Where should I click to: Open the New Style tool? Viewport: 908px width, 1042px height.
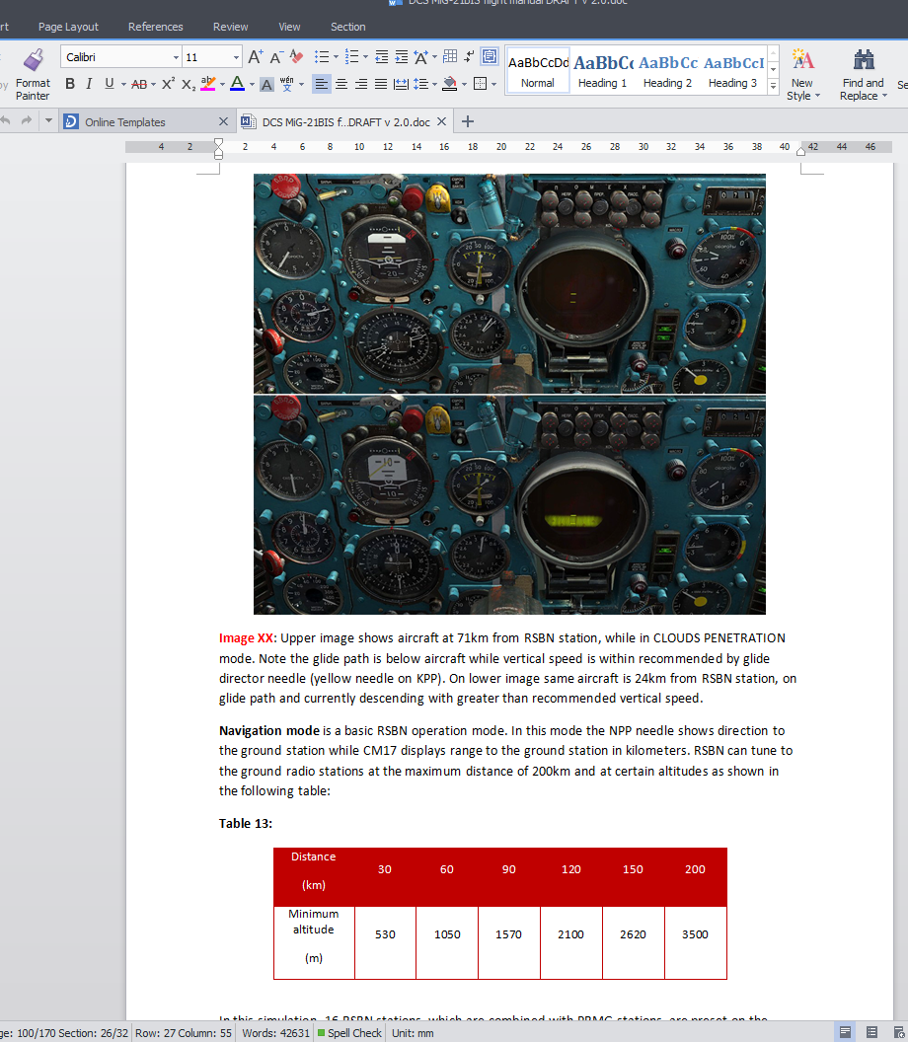pyautogui.click(x=803, y=74)
